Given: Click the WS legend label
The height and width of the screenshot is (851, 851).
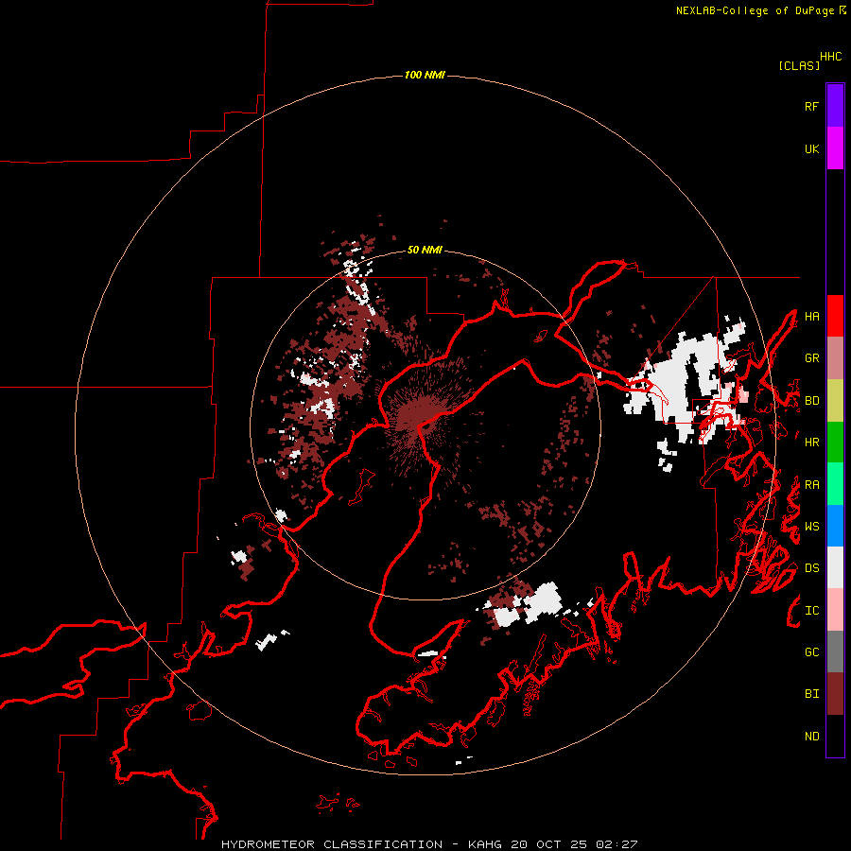Looking at the screenshot, I should (811, 527).
